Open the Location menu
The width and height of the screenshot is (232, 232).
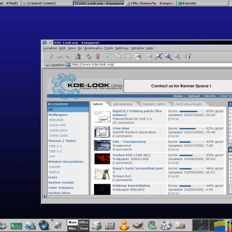tap(50, 48)
